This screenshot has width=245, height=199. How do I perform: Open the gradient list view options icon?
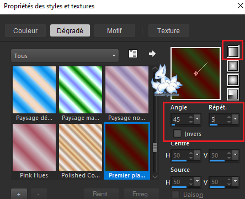(132, 54)
